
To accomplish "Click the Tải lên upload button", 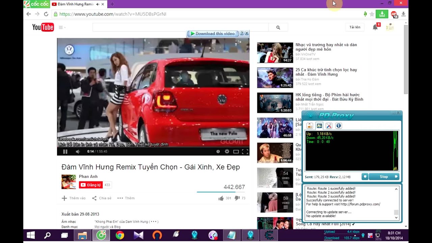I will click(355, 27).
